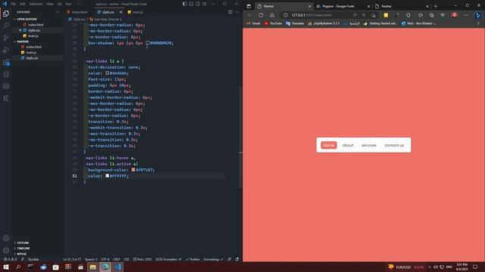Toggle secondary sidebar layout icon in title bar

pos(198,4)
